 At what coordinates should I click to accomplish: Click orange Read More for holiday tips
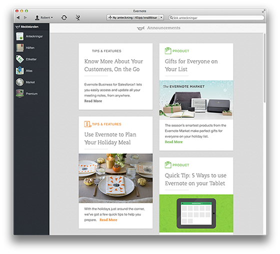click(108, 220)
